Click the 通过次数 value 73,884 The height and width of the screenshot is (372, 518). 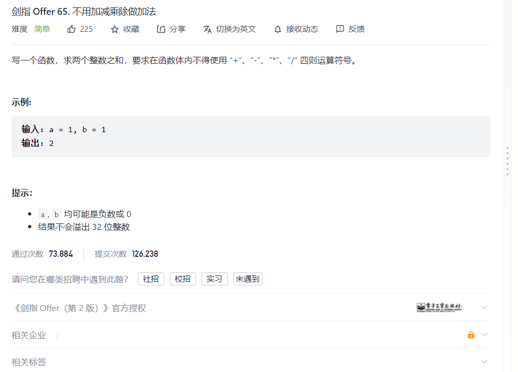tap(61, 254)
